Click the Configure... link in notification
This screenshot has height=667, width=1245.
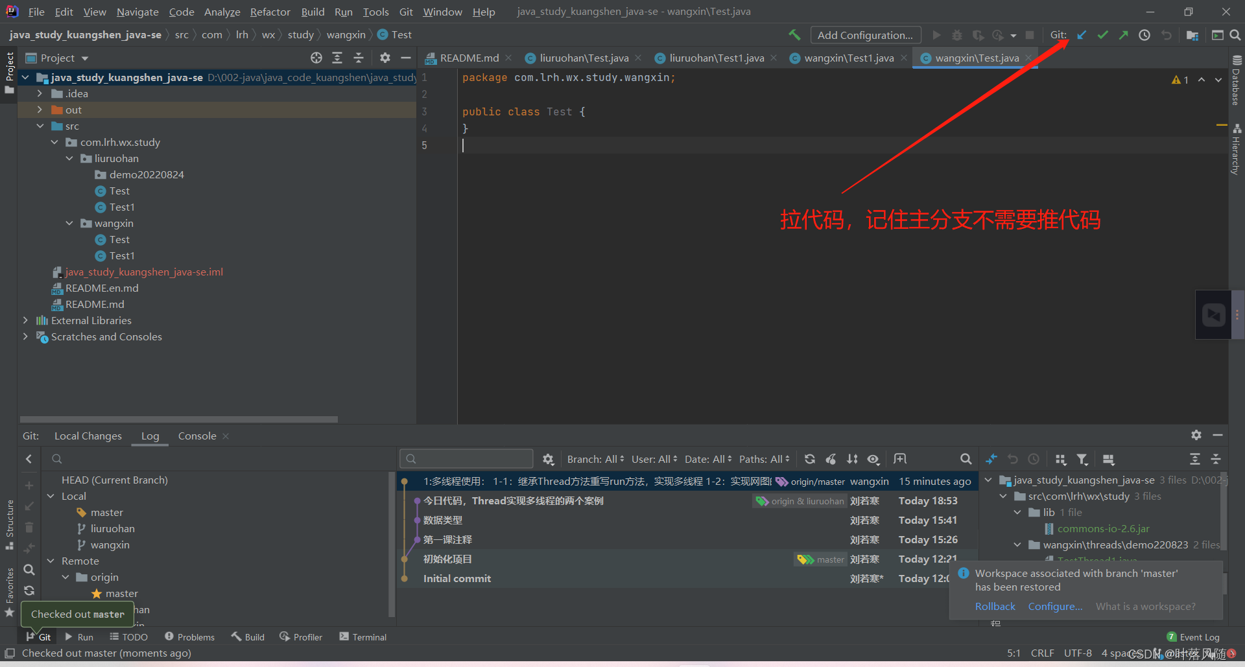point(1055,606)
